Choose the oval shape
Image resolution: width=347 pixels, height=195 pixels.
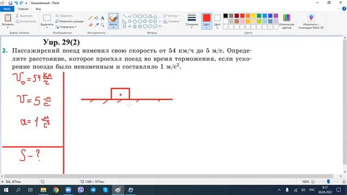coord(135,16)
